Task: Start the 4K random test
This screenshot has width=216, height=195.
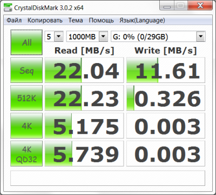Action: (26, 126)
